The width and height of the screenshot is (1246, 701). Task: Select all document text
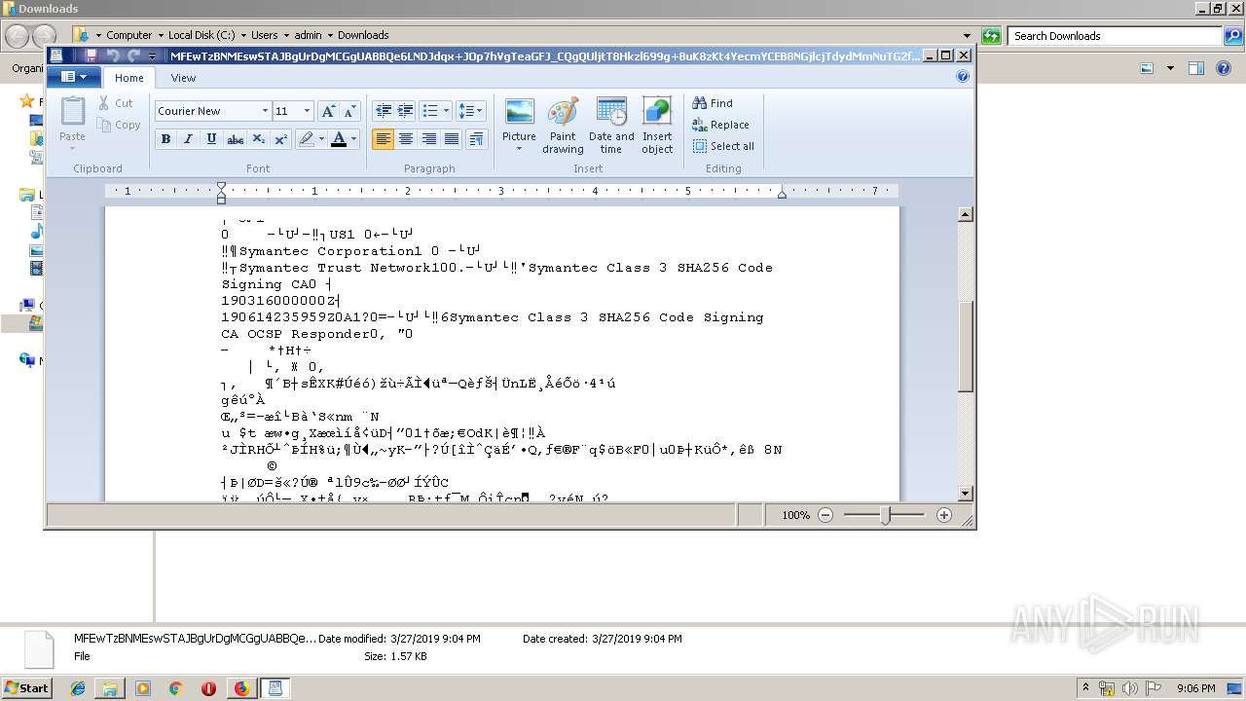pyautogui.click(x=723, y=146)
